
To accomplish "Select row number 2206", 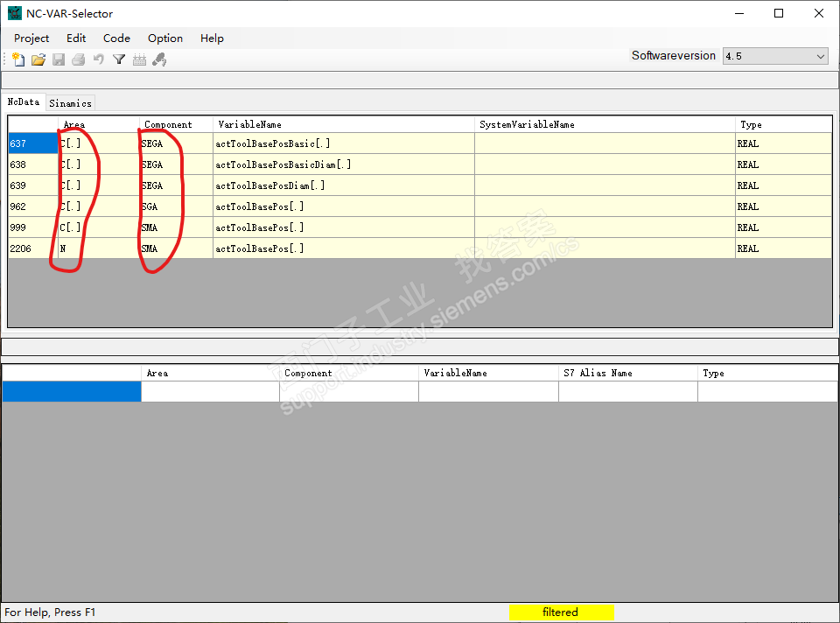I will (33, 248).
